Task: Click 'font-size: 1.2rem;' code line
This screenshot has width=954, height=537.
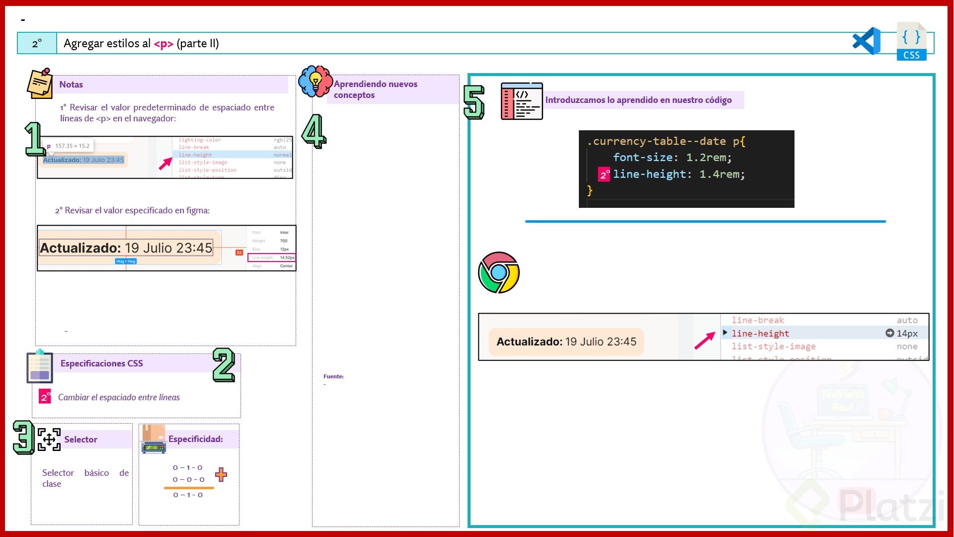Action: [x=672, y=158]
